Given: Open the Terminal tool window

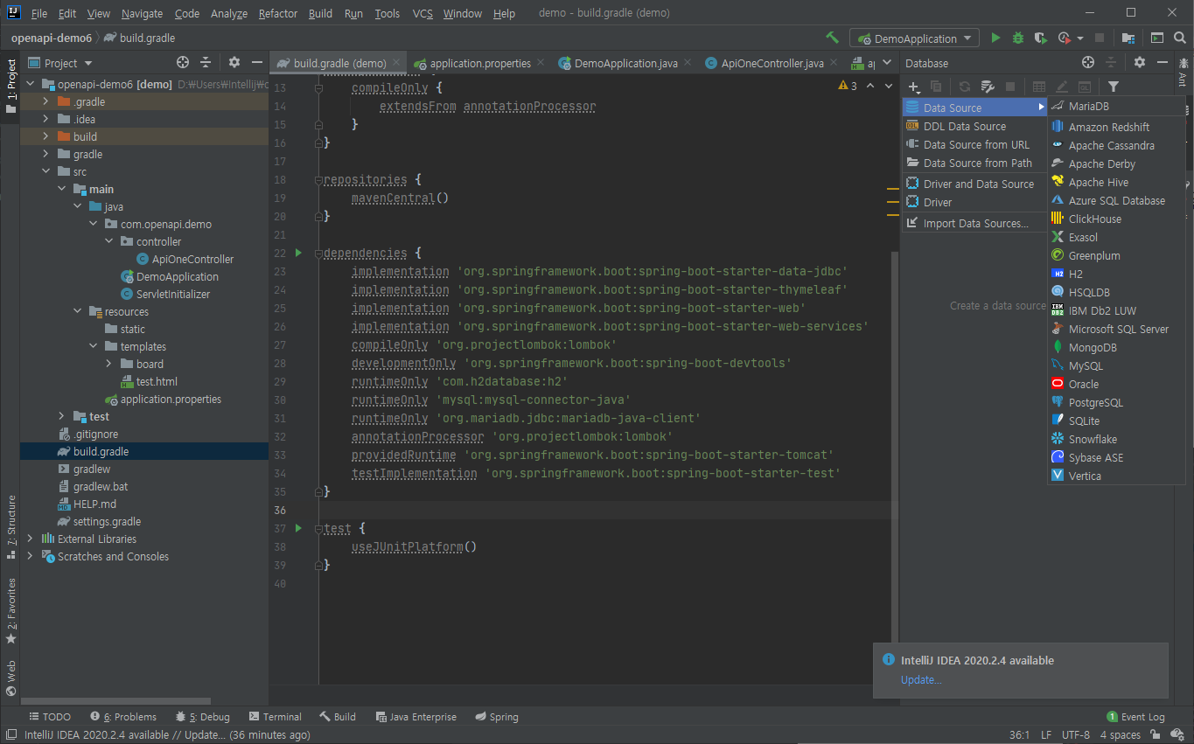Looking at the screenshot, I should tap(275, 717).
